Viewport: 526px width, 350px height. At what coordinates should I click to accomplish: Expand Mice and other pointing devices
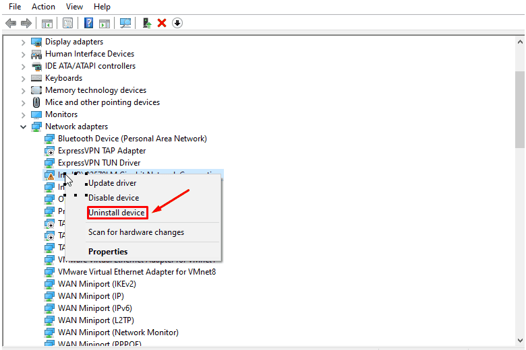click(x=23, y=103)
